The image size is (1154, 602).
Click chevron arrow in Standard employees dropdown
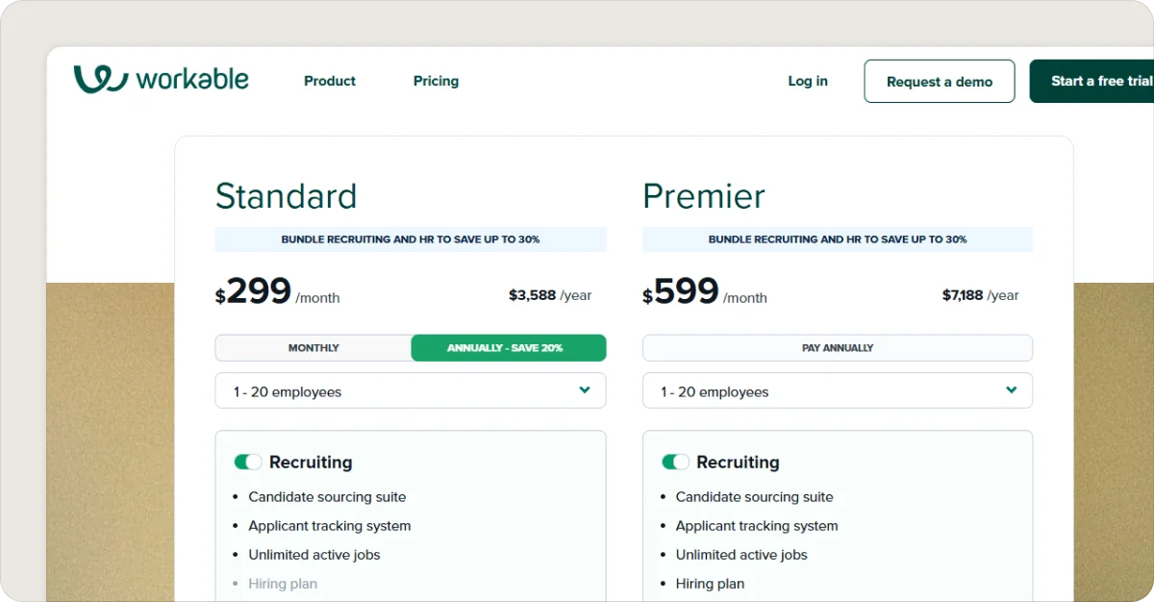pos(585,390)
